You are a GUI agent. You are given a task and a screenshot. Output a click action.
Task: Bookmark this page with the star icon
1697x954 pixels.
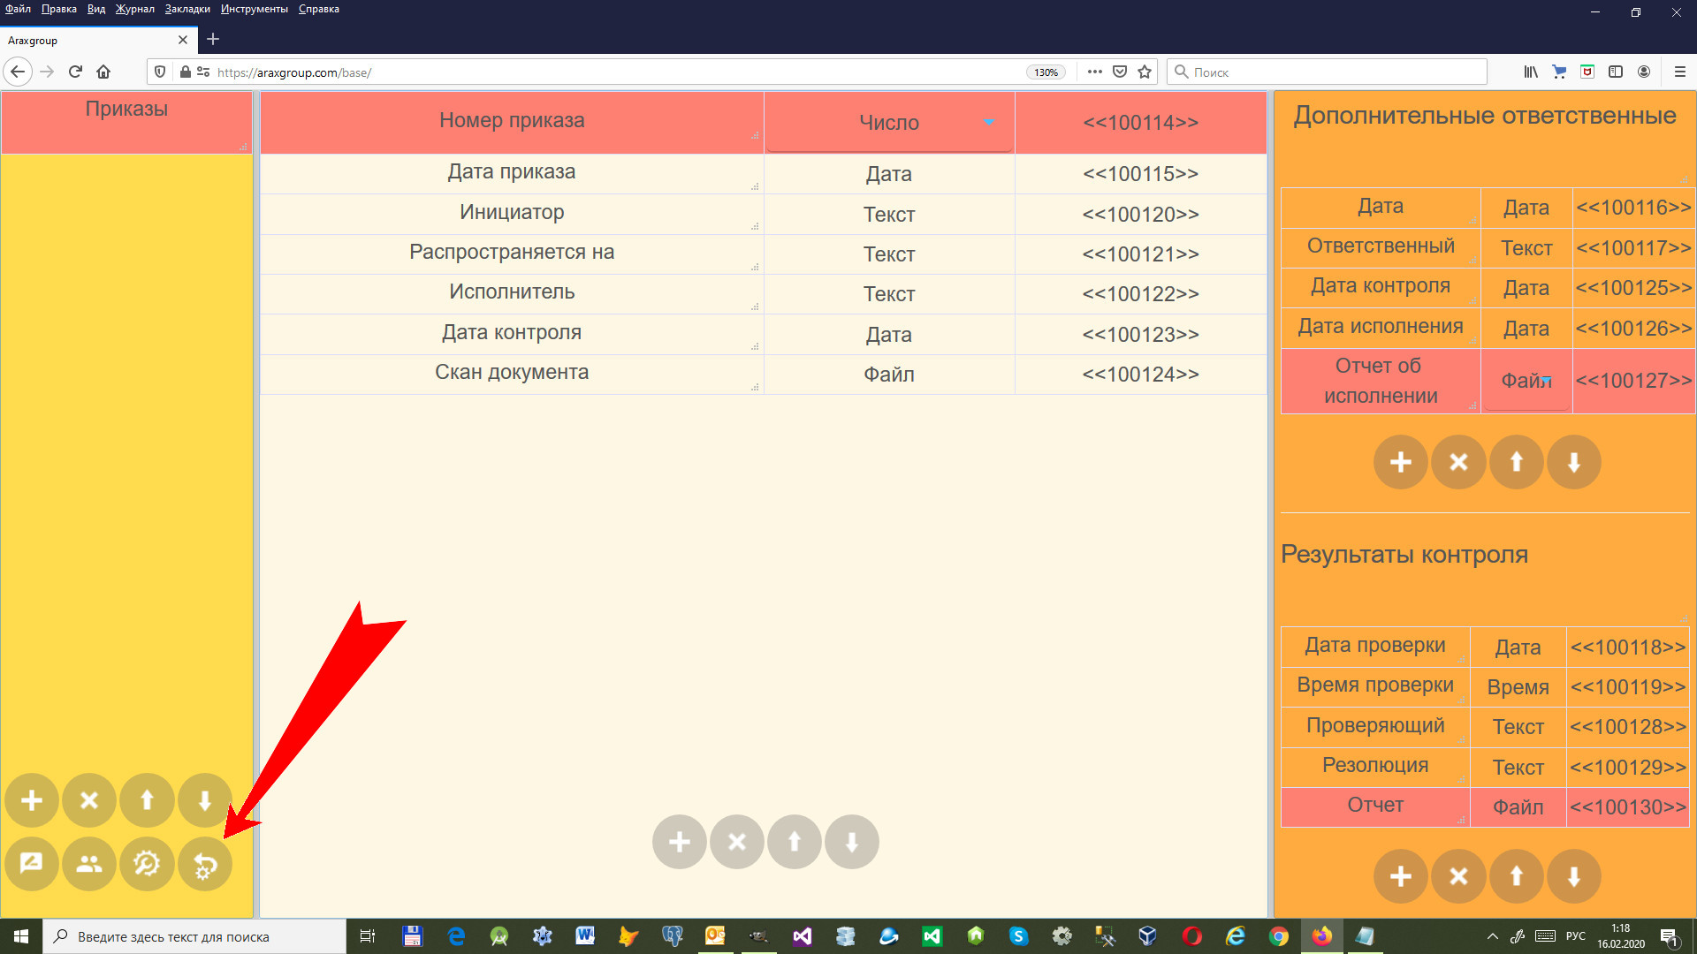click(x=1145, y=72)
